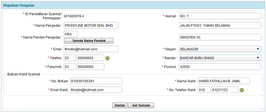Submit the form with Hantar button
Image resolution: width=266 pixels, height=112 pixels.
pyautogui.click(x=120, y=105)
